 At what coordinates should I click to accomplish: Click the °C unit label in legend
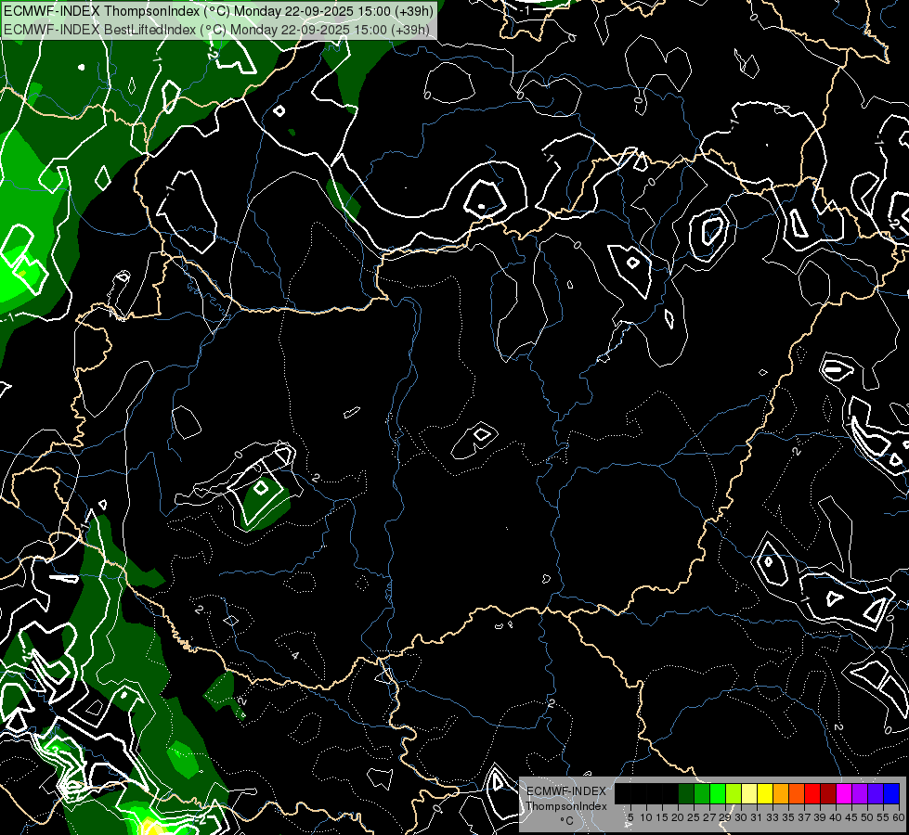click(x=566, y=820)
